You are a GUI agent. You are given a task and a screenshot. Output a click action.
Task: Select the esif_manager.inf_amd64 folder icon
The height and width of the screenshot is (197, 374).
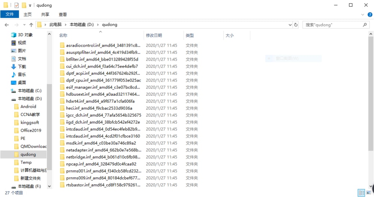pyautogui.click(x=62, y=87)
